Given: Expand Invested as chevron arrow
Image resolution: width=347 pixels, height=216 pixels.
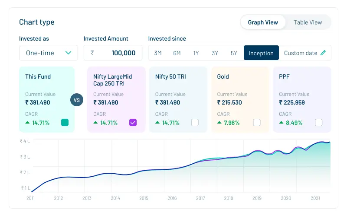Looking at the screenshot, I should tap(68, 53).
